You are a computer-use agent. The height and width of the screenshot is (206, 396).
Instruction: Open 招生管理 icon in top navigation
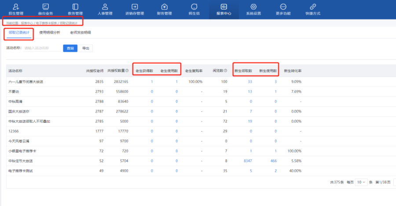point(16,7)
